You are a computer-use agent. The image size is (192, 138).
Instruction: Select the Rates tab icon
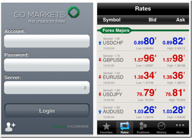coord(125,128)
